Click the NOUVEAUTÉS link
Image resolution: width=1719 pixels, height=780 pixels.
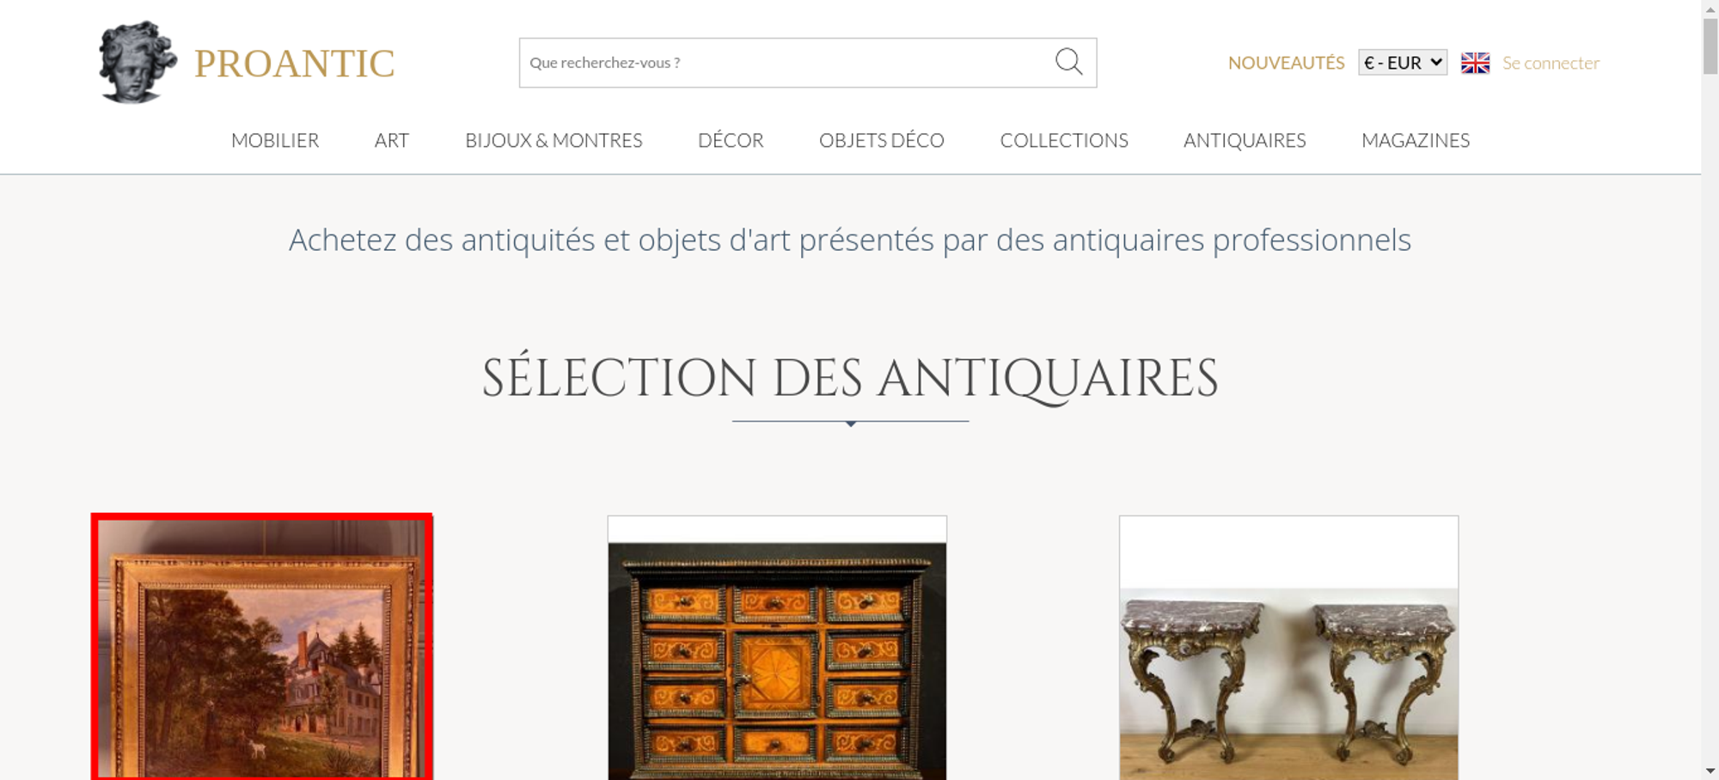[1286, 63]
